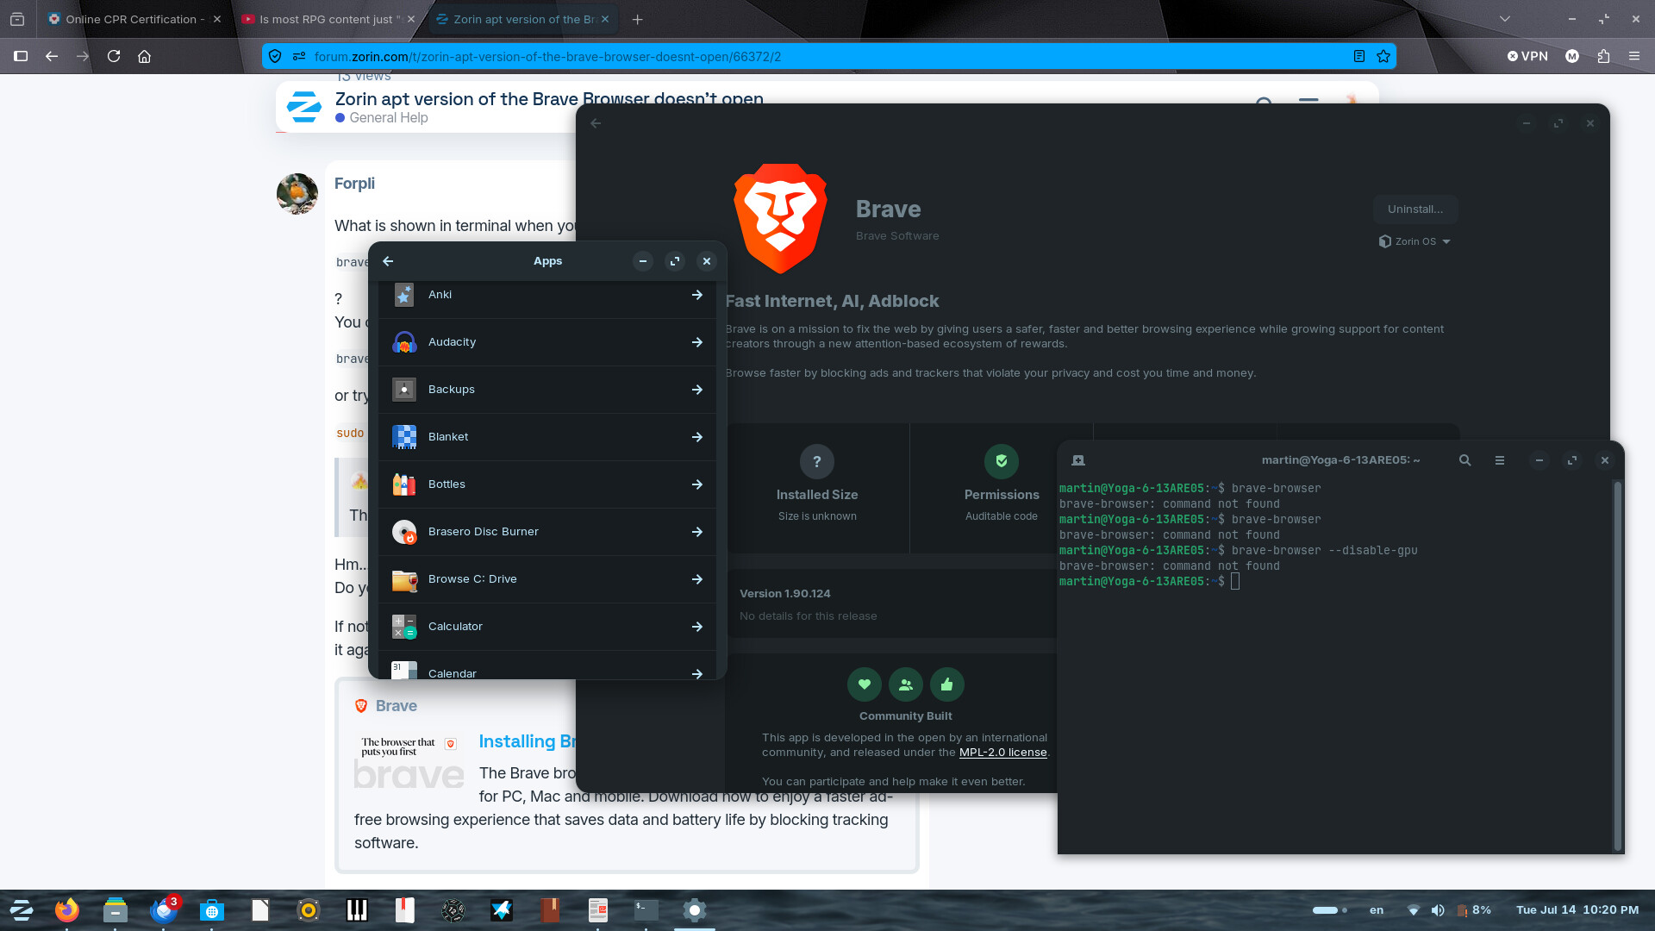
Task: Open the Software store taskbar icon
Action: 211,910
